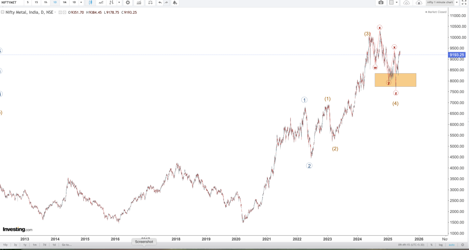Image resolution: width=469 pixels, height=250 pixels.
Task: Select the red circled z wave label
Action: coord(396,93)
